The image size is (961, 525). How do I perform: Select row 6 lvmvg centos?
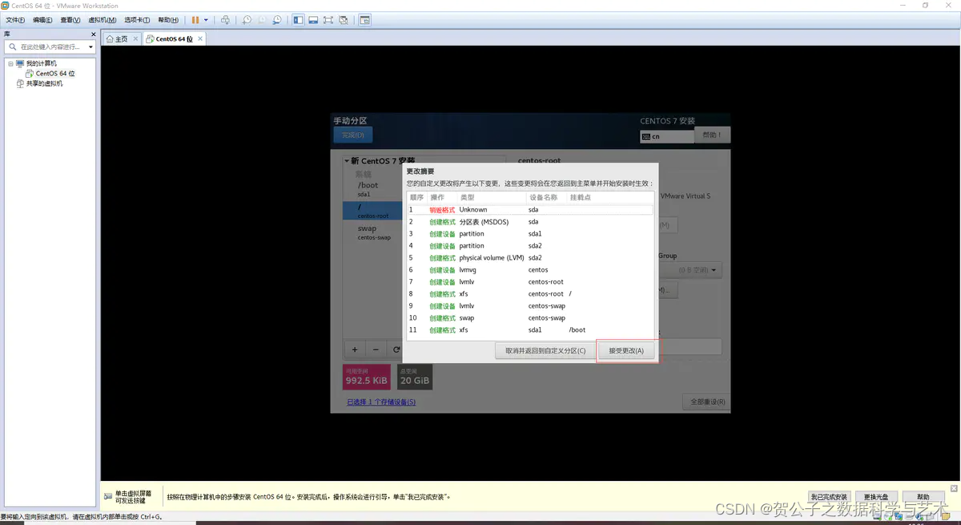[530, 269]
